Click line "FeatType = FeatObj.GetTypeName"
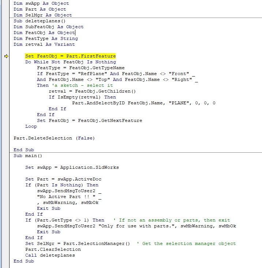Image resolution: width=262 pixels, height=268 pixels. [x=81, y=68]
